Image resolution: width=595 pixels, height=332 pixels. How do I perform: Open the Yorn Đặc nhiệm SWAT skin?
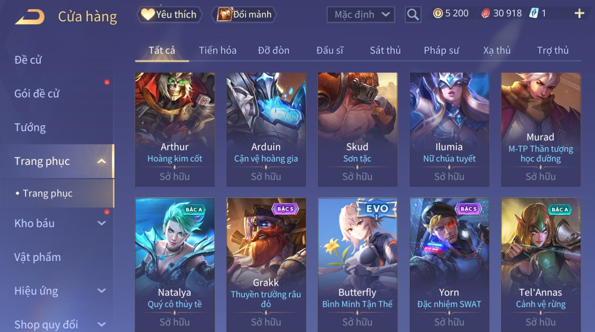[449, 265]
